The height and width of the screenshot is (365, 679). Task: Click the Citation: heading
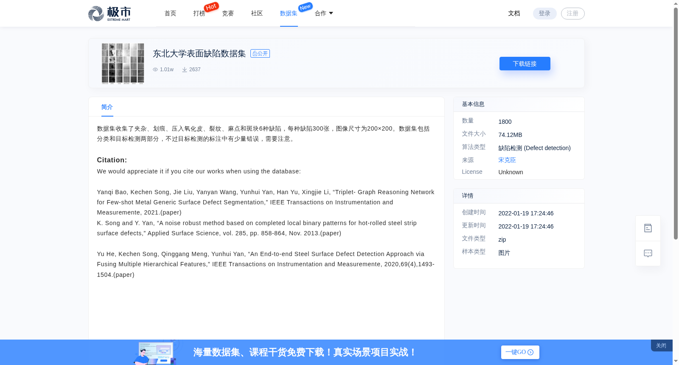click(x=112, y=160)
